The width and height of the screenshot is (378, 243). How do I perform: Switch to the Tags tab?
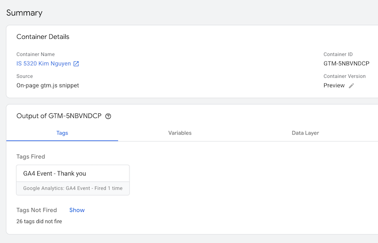[62, 133]
